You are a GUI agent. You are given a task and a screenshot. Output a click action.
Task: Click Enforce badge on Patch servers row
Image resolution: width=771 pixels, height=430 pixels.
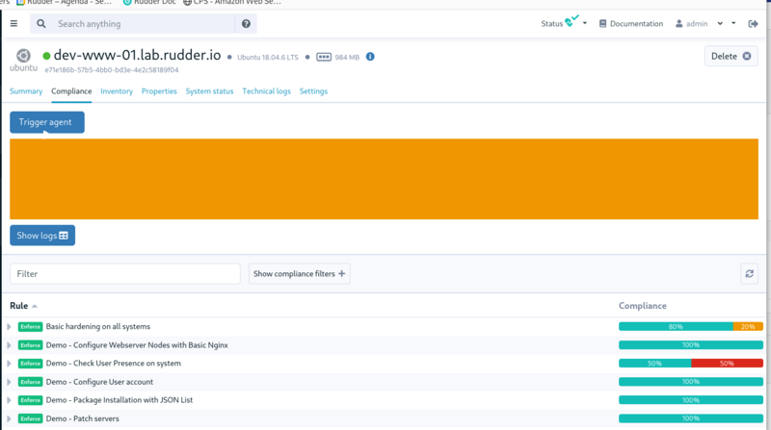pos(30,418)
